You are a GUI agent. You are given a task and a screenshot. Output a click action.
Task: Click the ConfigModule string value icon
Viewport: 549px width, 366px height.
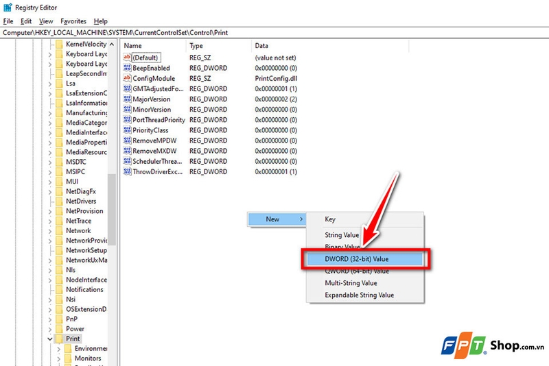point(127,78)
